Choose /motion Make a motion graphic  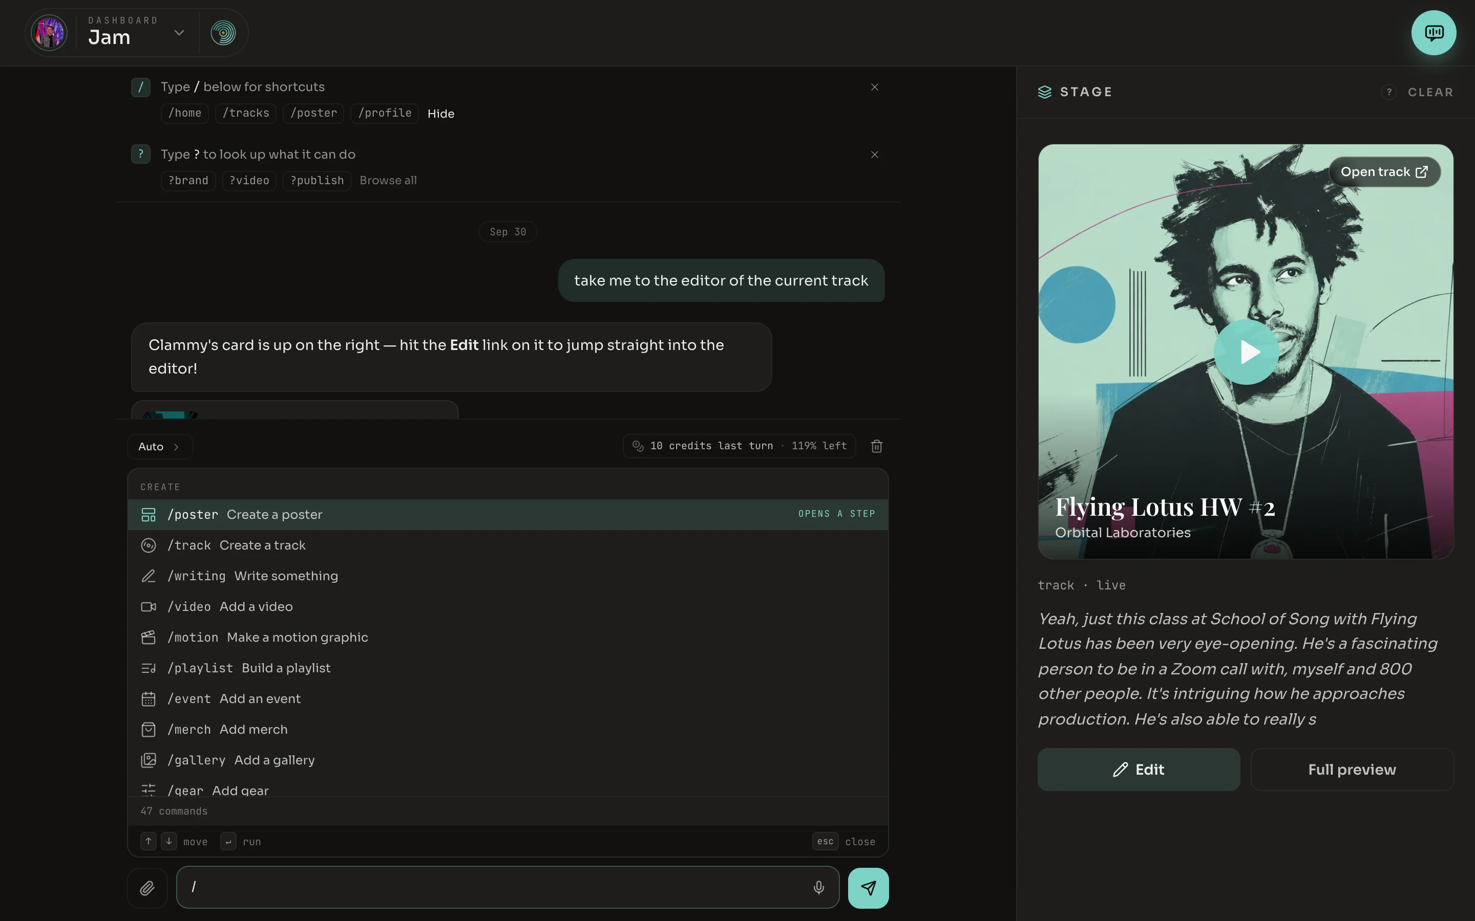[x=508, y=637]
